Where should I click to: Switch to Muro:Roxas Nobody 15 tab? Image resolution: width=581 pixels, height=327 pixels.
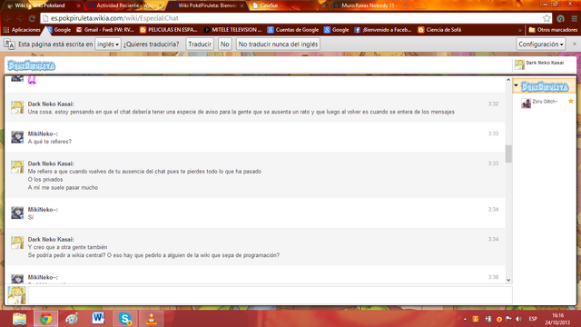click(x=369, y=5)
